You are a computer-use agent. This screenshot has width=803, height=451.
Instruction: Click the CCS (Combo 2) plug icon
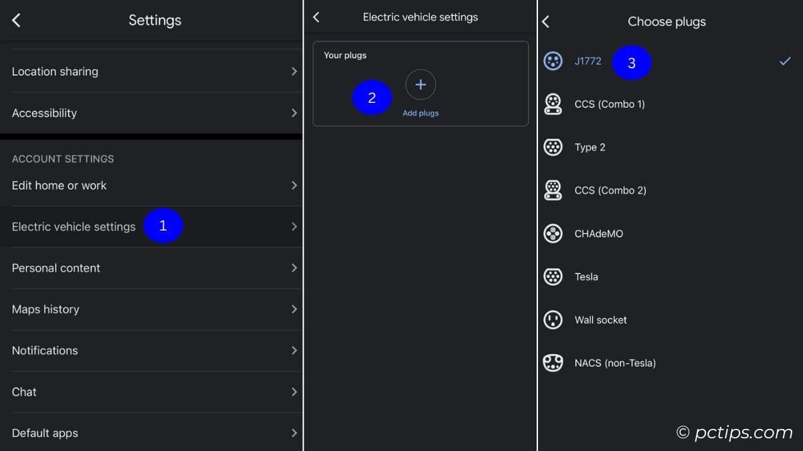click(553, 190)
